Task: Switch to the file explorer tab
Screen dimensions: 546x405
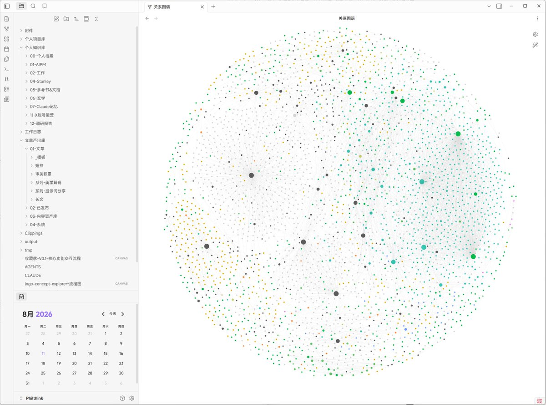Action: (x=21, y=6)
